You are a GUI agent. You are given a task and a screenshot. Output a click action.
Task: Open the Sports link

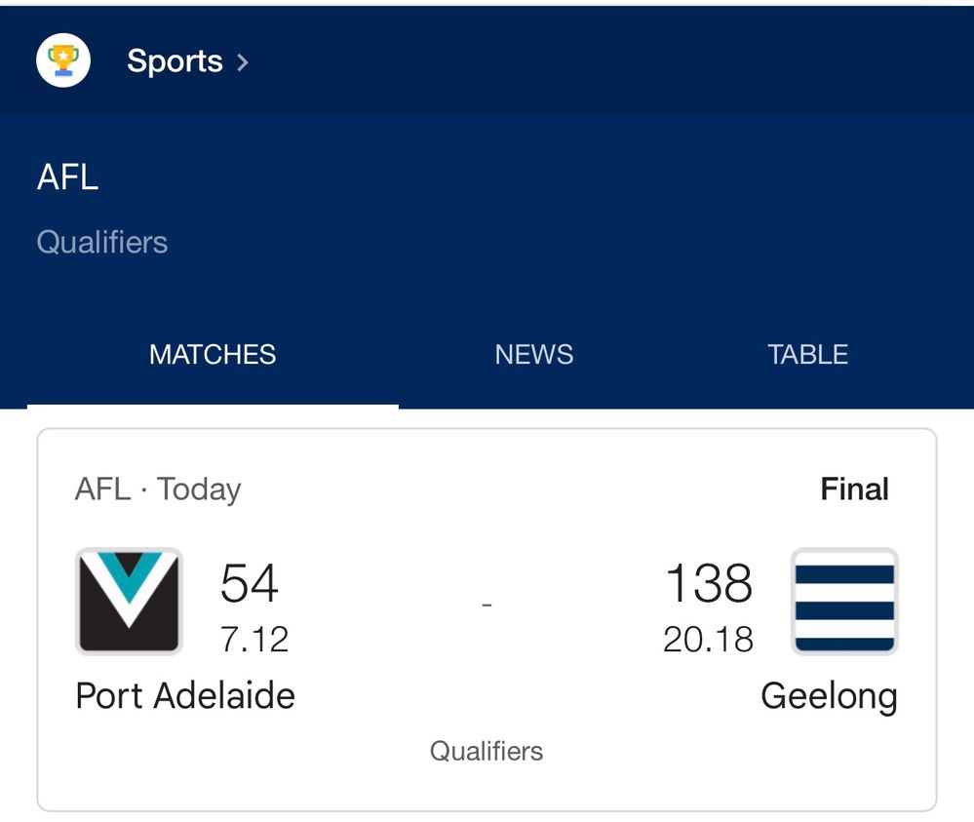pos(175,61)
